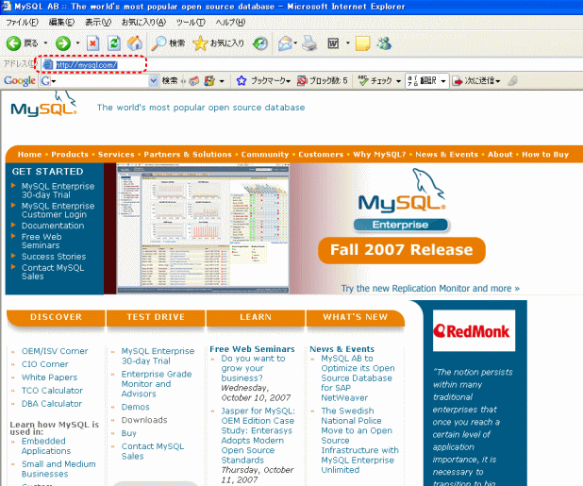Stop page loading with the red X icon
The width and height of the screenshot is (583, 486).
click(x=92, y=43)
